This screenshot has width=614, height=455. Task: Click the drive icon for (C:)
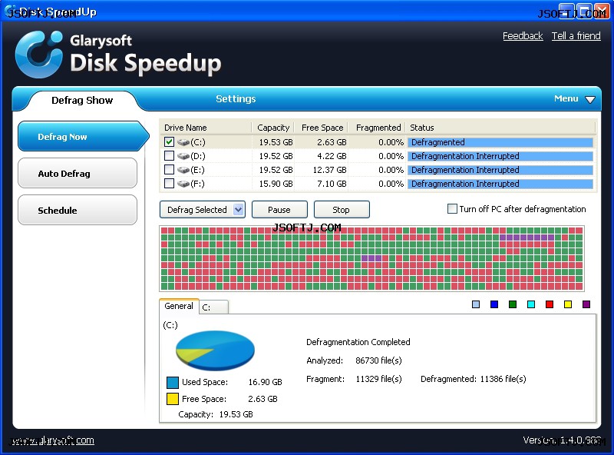(x=183, y=142)
